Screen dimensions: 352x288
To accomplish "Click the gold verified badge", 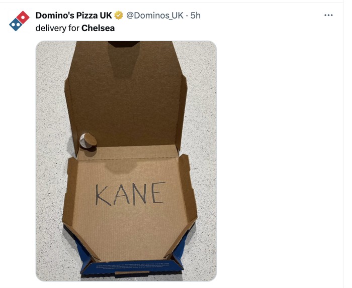I will pos(119,16).
